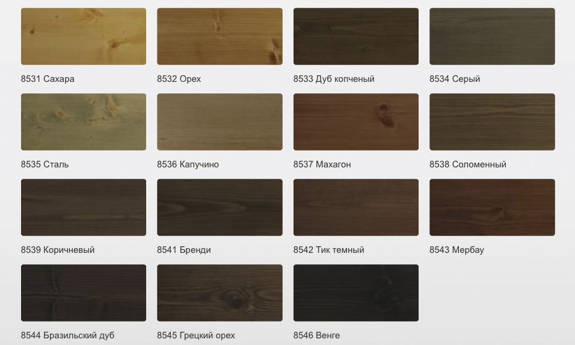
Task: Select the 8544 Бразильский дуб swatch
Action: click(x=84, y=293)
